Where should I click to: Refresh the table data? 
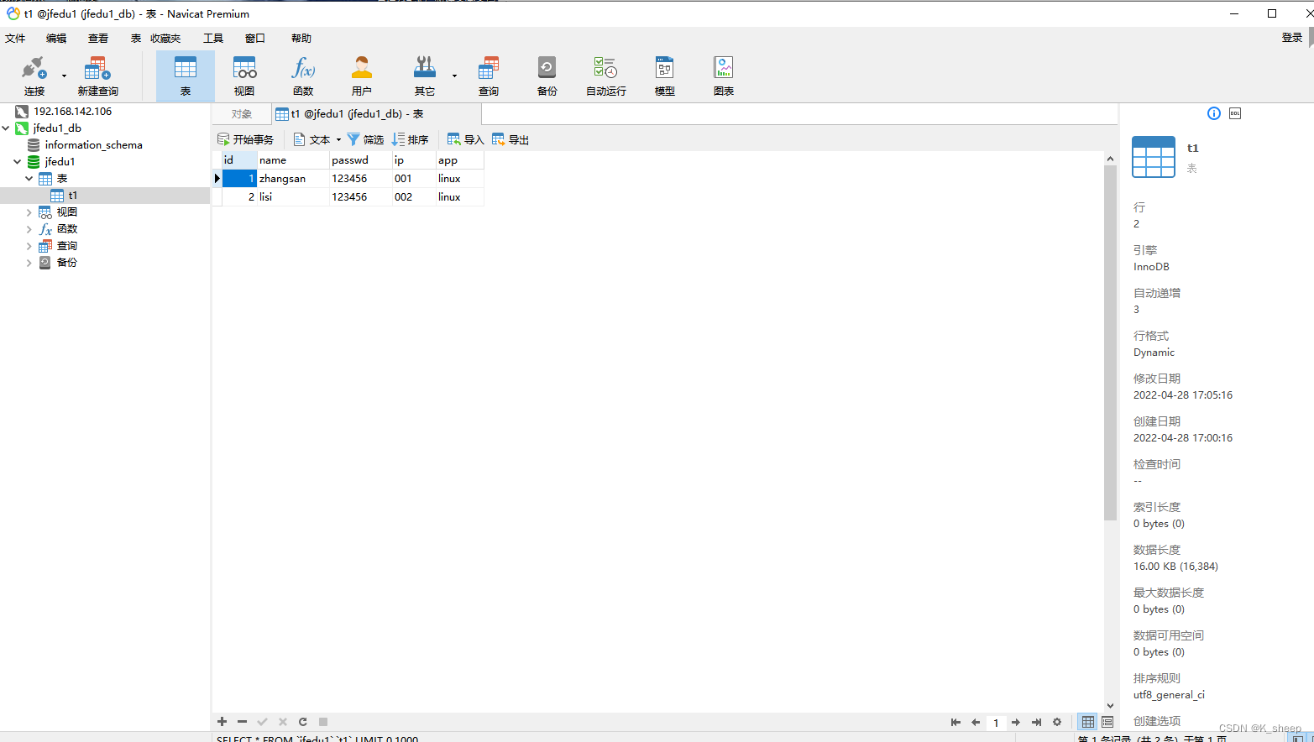coord(303,722)
